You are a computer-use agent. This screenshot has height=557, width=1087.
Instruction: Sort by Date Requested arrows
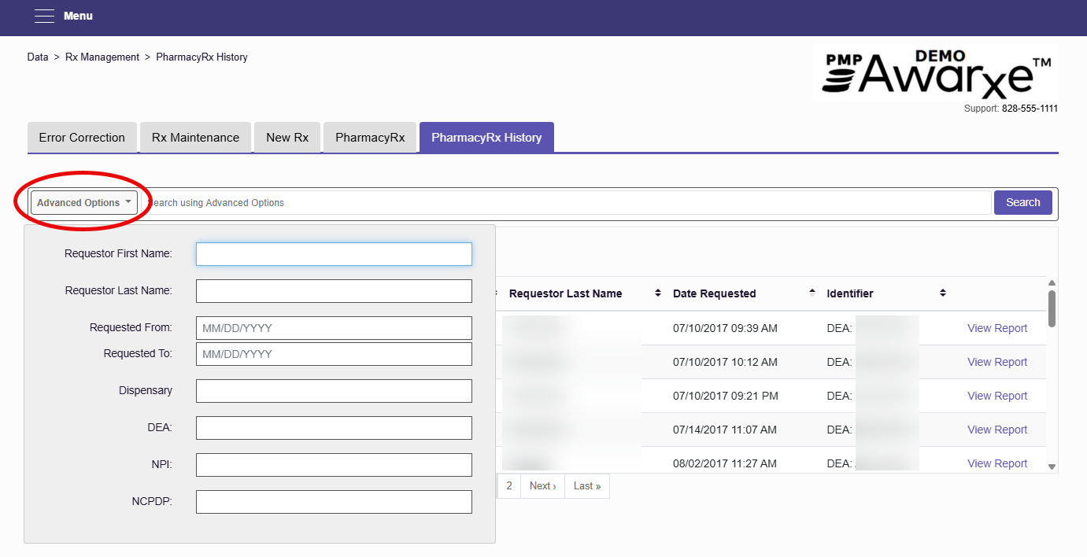click(812, 293)
